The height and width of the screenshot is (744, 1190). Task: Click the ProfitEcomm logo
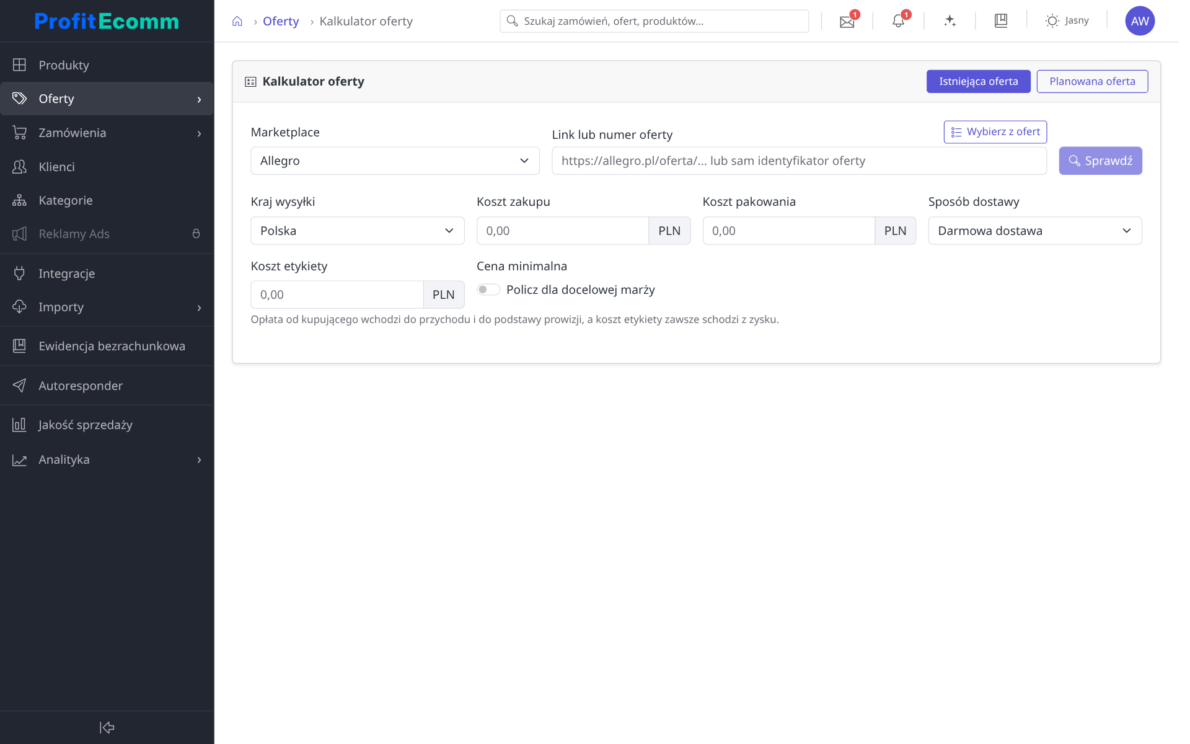107,21
